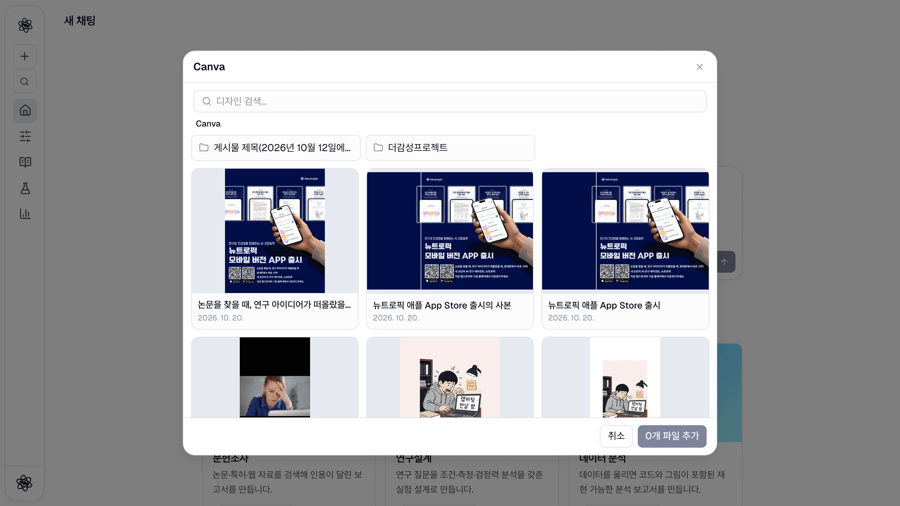Image resolution: width=900 pixels, height=506 pixels.
Task: Open the open-book library icon
Action: [25, 162]
